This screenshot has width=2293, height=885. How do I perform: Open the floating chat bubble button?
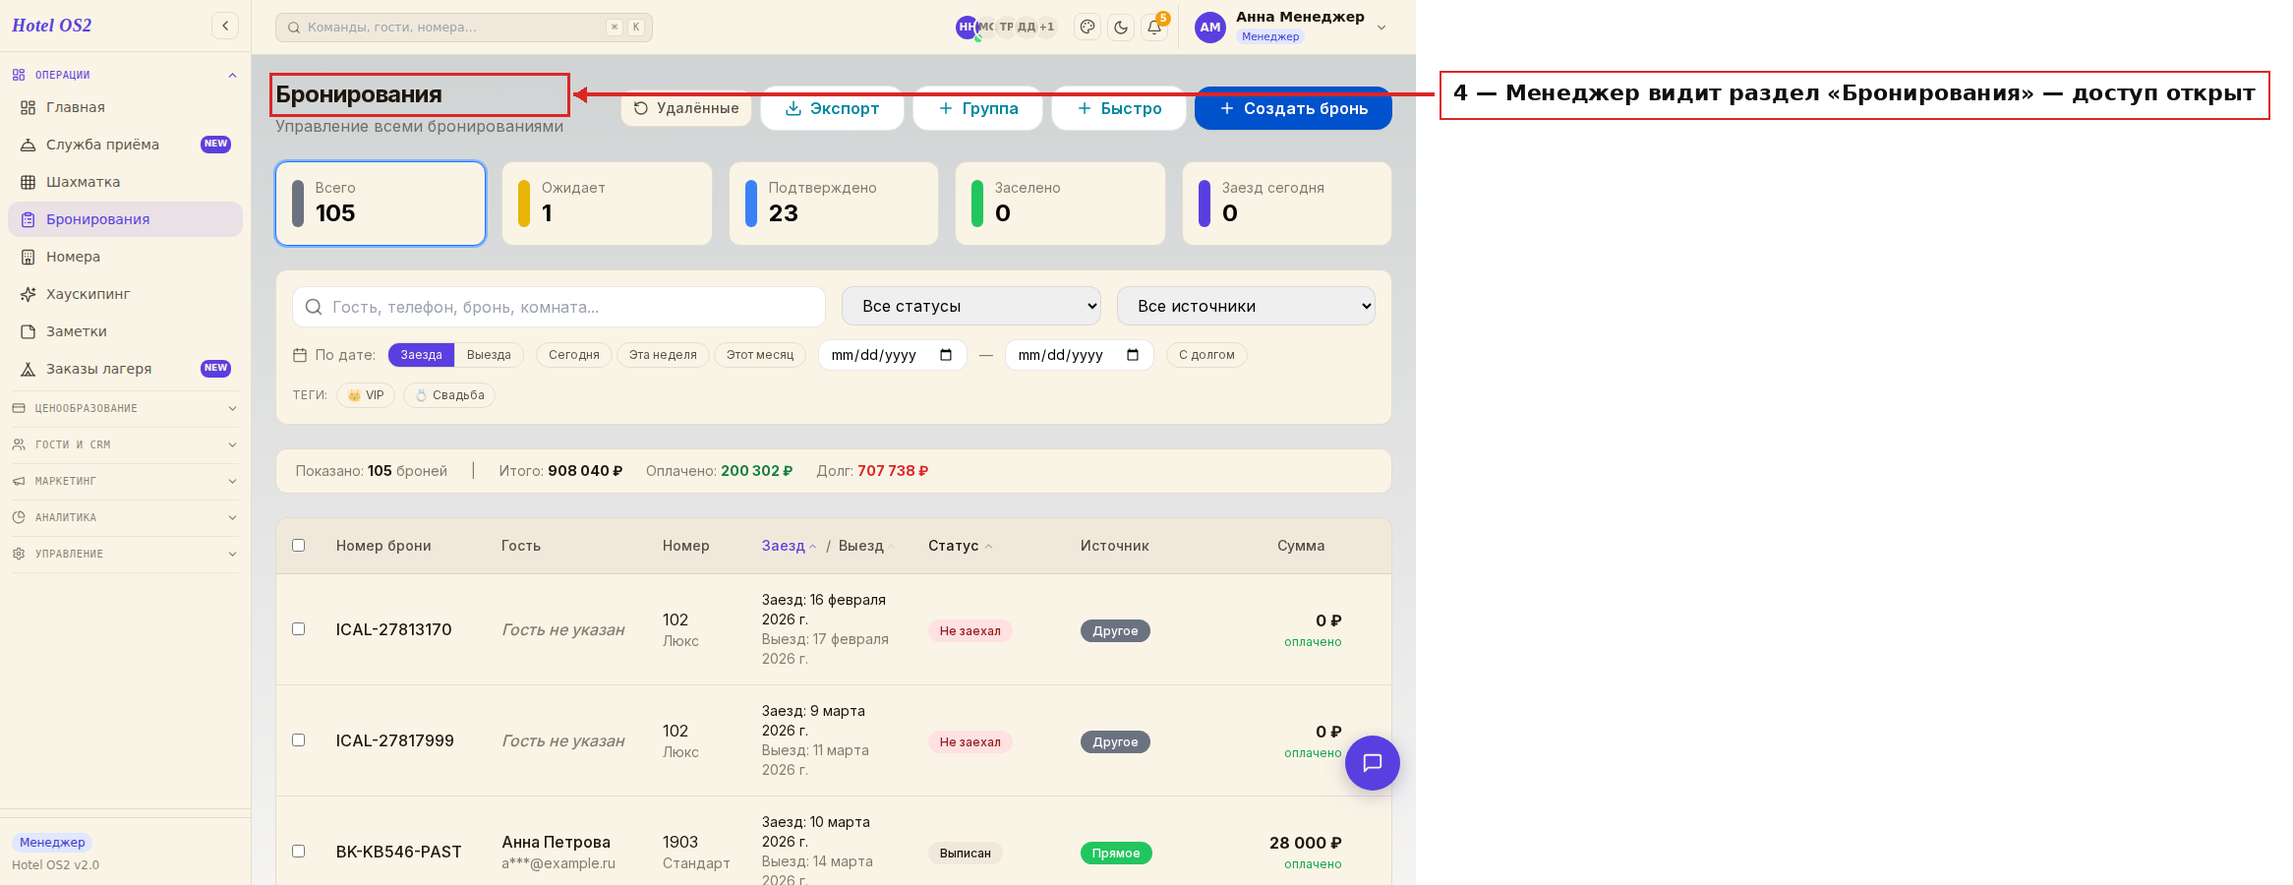(1373, 763)
